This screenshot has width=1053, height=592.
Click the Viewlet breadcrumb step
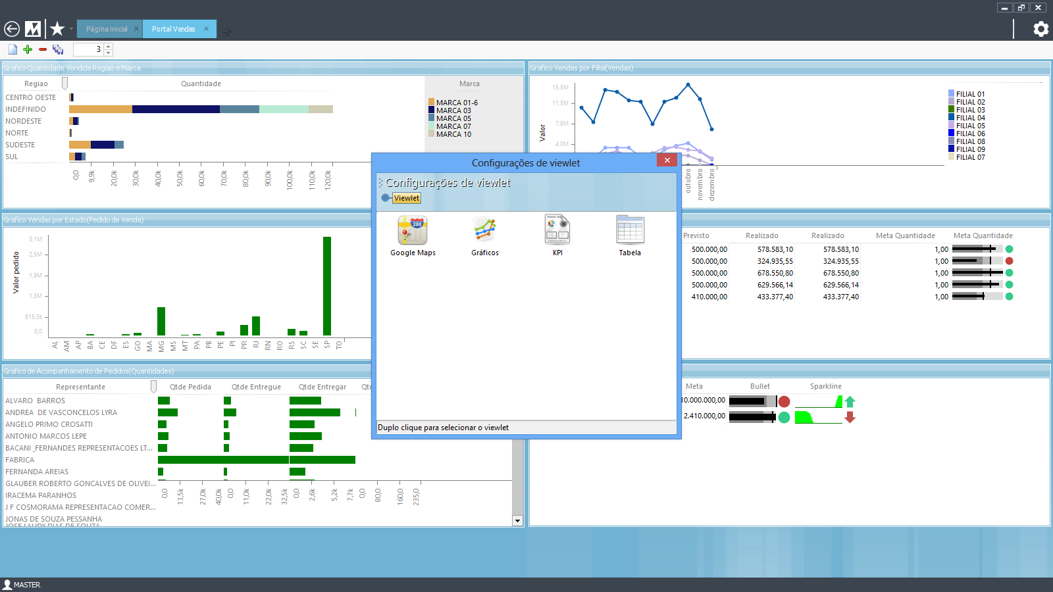click(x=406, y=198)
